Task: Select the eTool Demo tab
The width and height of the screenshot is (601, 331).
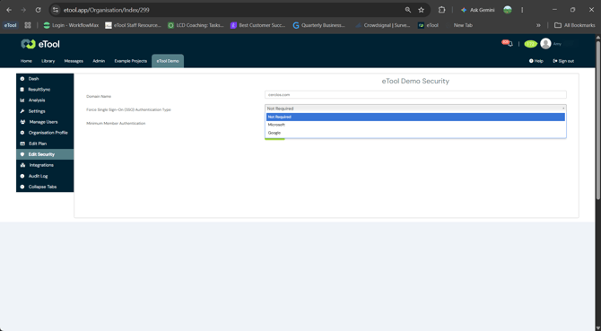Action: [168, 61]
